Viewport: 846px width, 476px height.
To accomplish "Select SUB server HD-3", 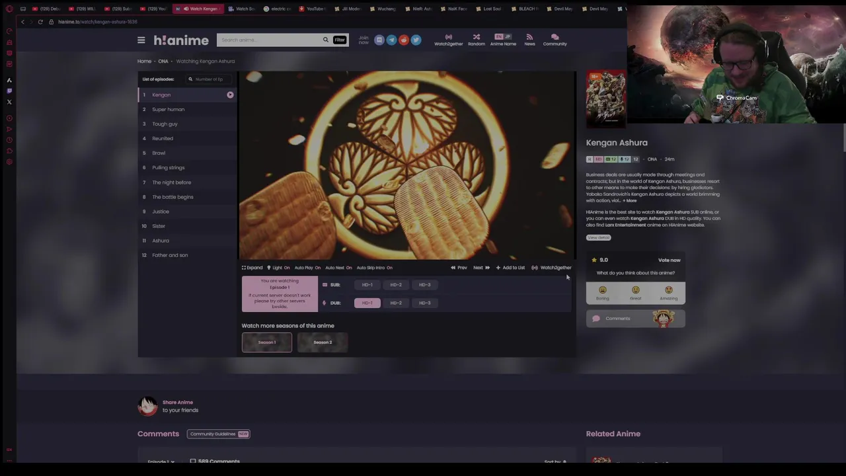I will [x=424, y=285].
